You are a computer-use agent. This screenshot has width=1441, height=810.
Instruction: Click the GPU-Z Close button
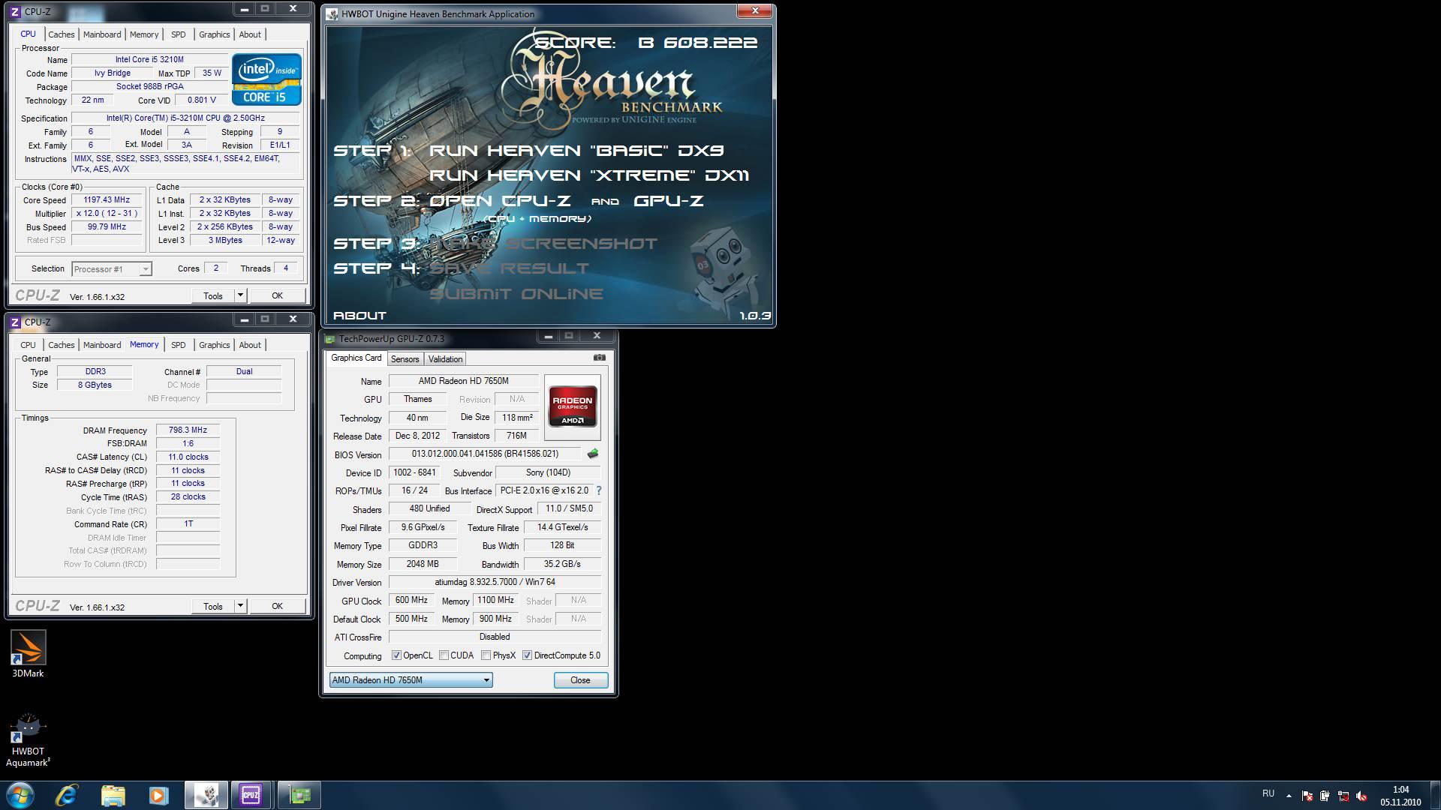(580, 680)
